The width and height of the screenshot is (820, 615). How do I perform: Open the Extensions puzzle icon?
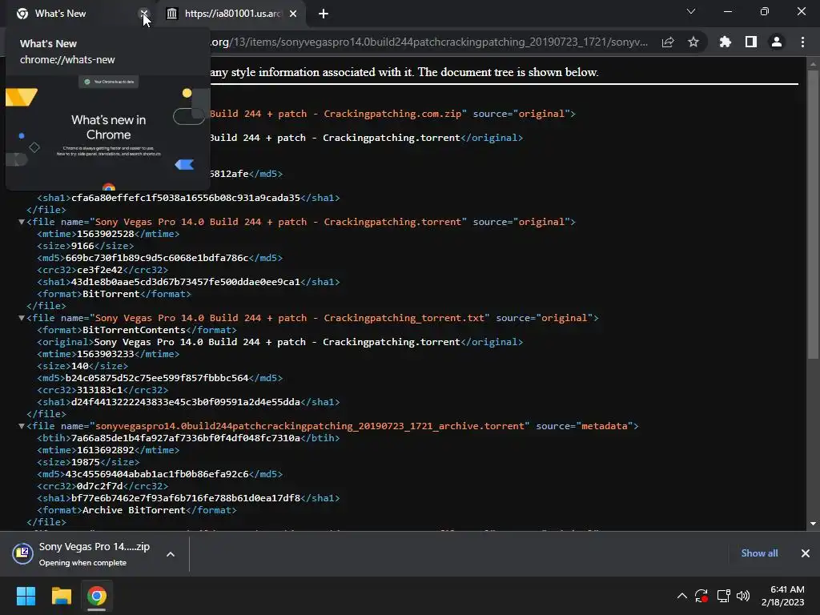(x=725, y=42)
